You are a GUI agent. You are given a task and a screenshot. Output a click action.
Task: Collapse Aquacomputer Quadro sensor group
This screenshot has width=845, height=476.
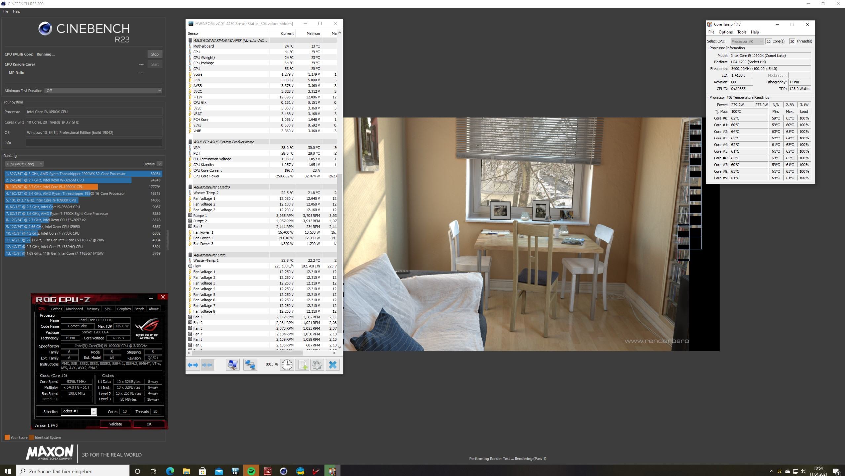point(190,187)
